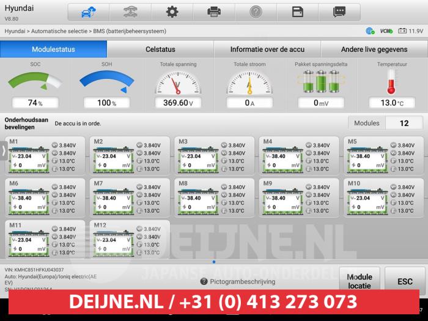This screenshot has height=321, width=428.
Task: Switch to the Celstatus tab
Action: pyautogui.click(x=160, y=50)
